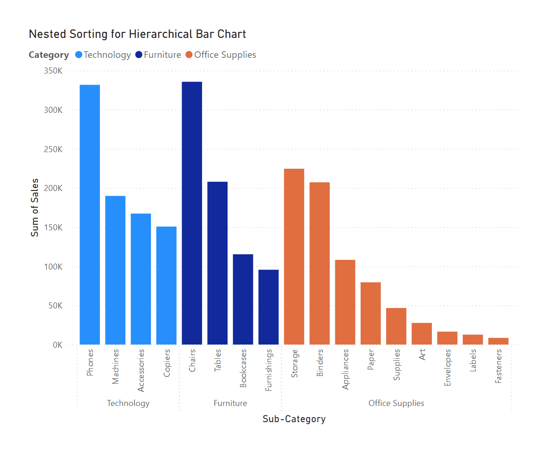Select the Tables bar
This screenshot has height=455, width=554.
(217, 263)
